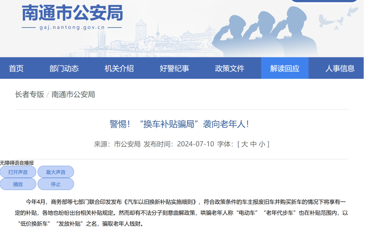
Task: Open the 首页 navigation item
Action: click(x=16, y=68)
